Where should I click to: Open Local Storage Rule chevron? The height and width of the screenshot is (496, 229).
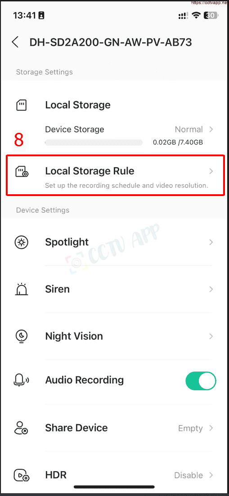click(211, 171)
